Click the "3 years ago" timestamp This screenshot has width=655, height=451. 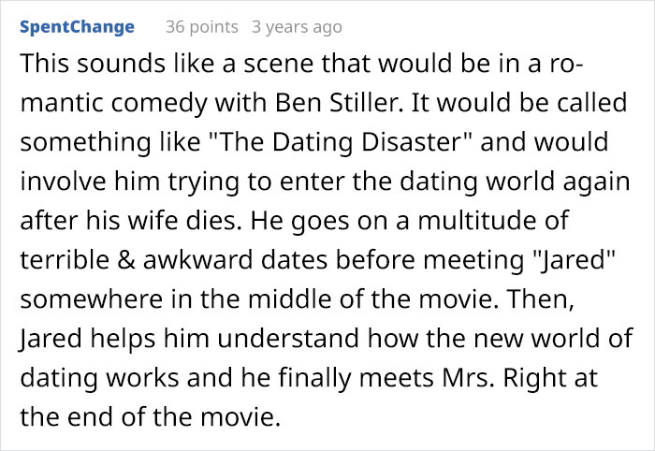pyautogui.click(x=297, y=27)
